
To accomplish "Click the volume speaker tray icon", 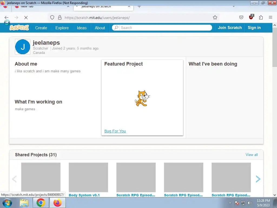I will (x=250, y=203).
